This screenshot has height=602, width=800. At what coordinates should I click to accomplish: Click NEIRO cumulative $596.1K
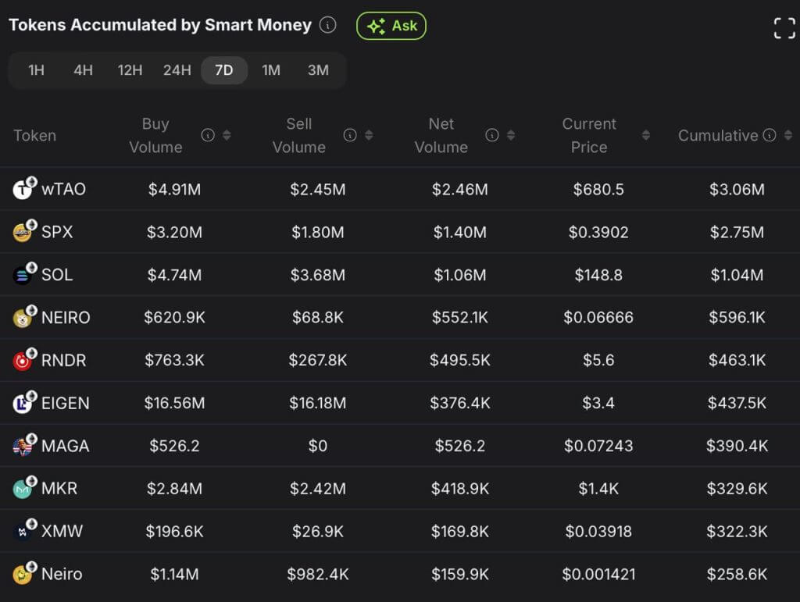tap(737, 318)
